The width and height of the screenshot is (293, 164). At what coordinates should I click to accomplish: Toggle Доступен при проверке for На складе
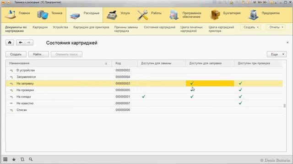[240, 97]
